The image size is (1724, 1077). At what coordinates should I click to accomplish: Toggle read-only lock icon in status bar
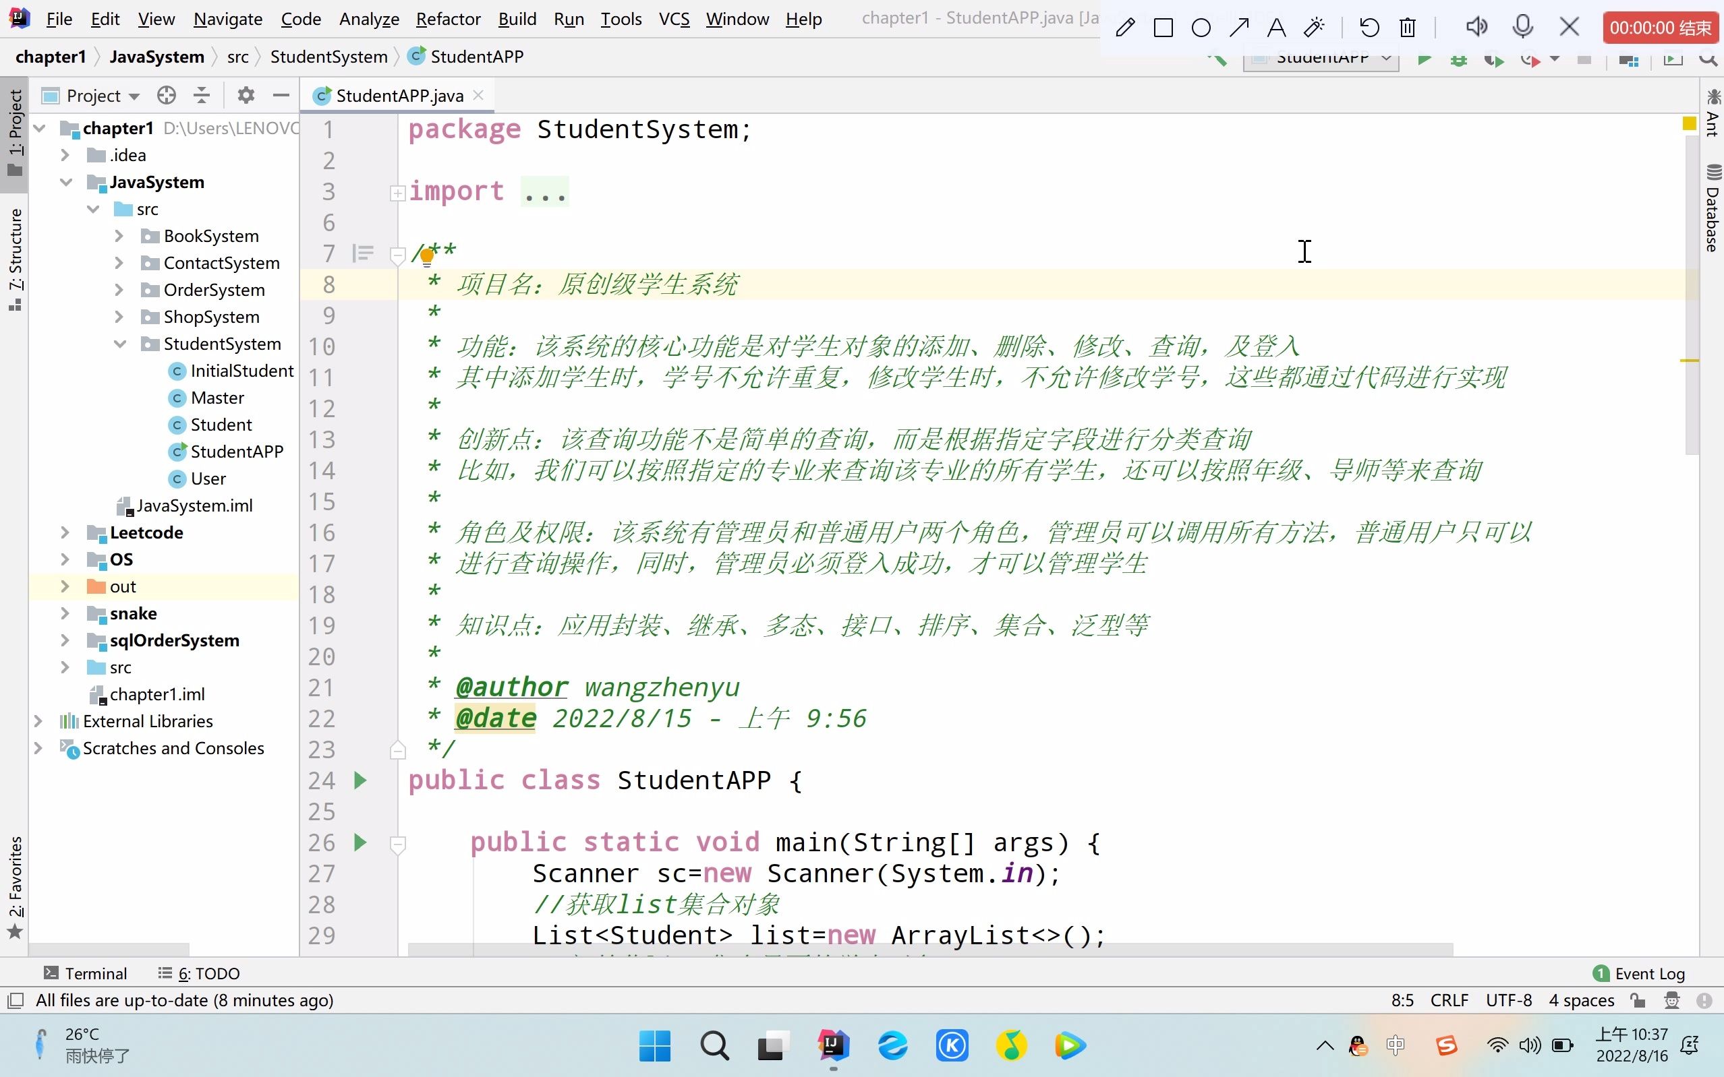1637,1001
